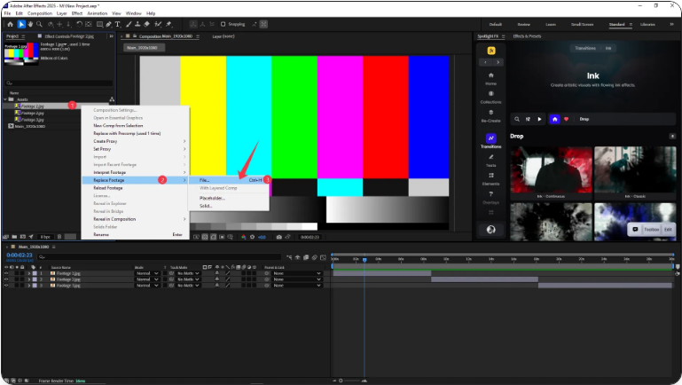Toggle visibility of layer 3
The width and height of the screenshot is (682, 385).
coord(7,286)
